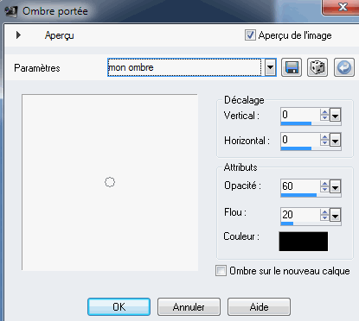Click the 'mon ombre' preset name field
This screenshot has height=321, width=359.
184,67
